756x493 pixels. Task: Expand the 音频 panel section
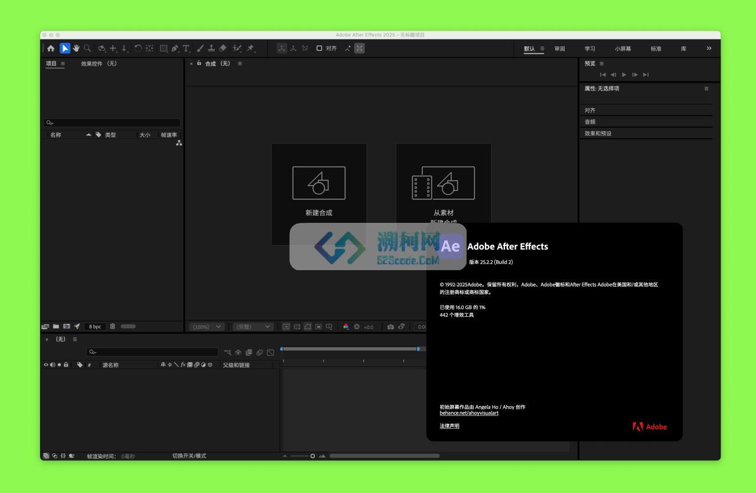647,122
